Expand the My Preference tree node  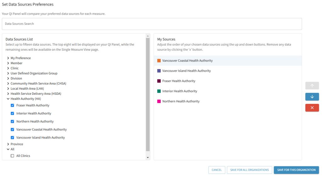tap(8, 58)
